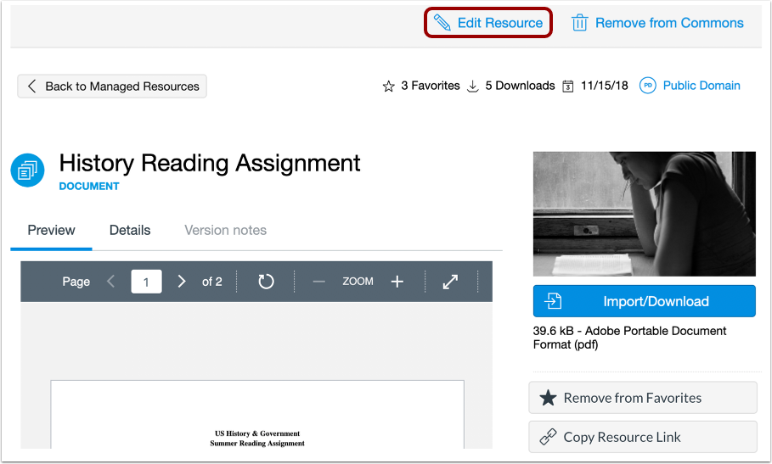Click the blue document type icon
This screenshot has height=464, width=772.
pyautogui.click(x=27, y=170)
